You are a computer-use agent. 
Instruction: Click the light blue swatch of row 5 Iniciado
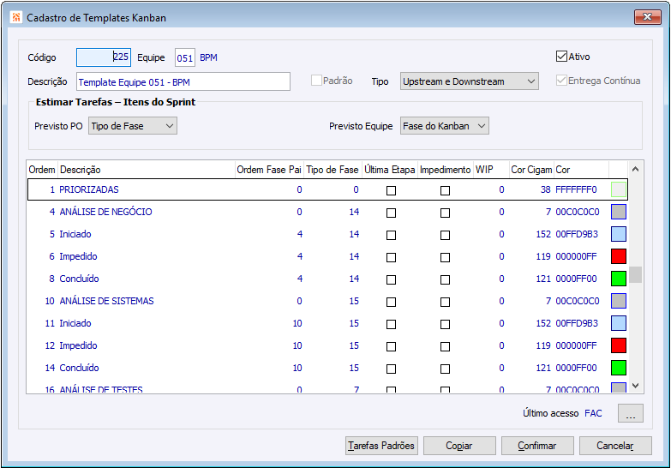point(619,234)
